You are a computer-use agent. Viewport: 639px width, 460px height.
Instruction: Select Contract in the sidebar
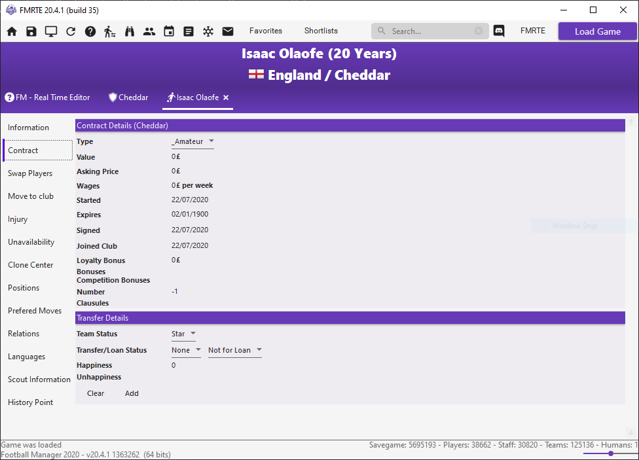click(x=38, y=150)
